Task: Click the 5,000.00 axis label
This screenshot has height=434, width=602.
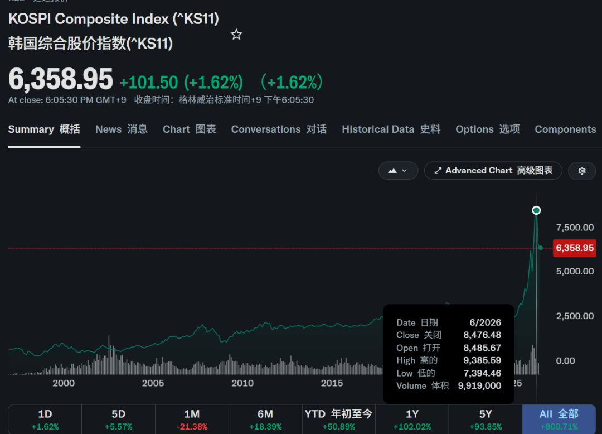Action: [x=575, y=271]
